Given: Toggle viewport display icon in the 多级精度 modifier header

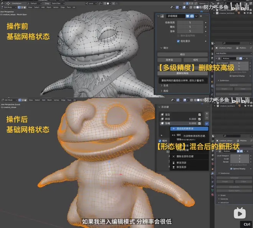Looking at the screenshot, I should (187, 16).
